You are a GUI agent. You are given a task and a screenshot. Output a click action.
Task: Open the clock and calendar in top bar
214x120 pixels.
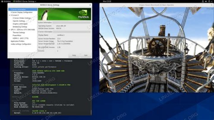(107, 1)
